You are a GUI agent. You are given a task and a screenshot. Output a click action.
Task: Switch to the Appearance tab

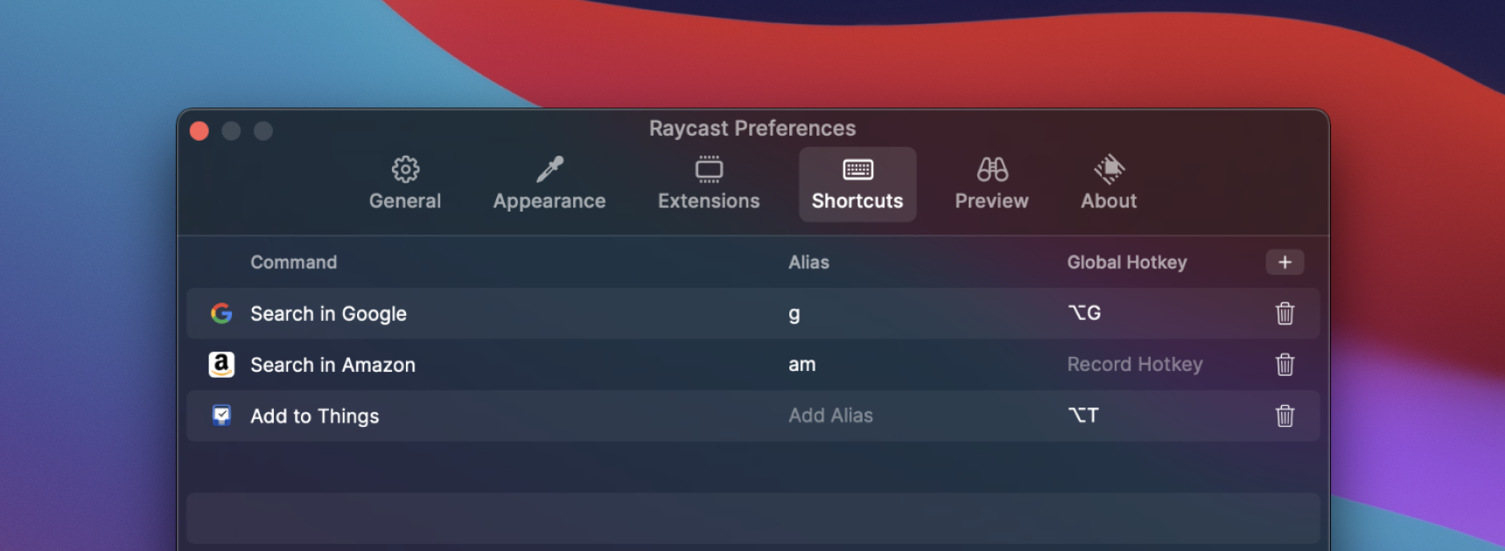tap(549, 184)
